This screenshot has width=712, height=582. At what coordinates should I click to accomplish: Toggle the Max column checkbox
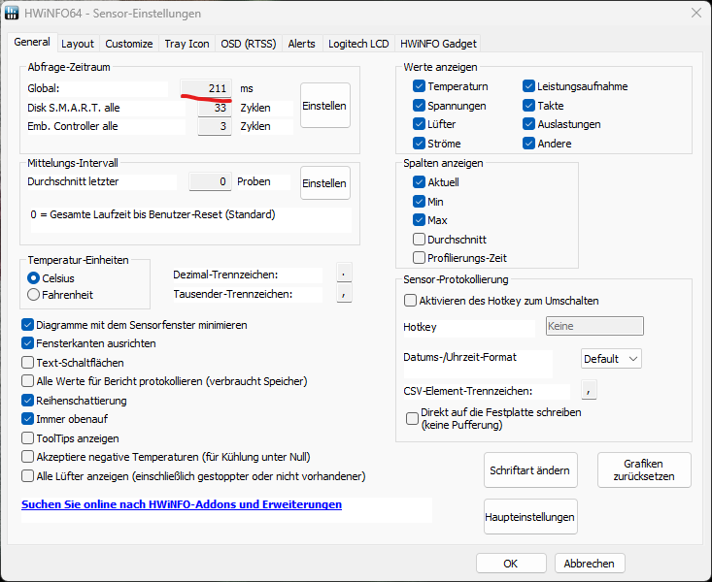[x=419, y=220]
